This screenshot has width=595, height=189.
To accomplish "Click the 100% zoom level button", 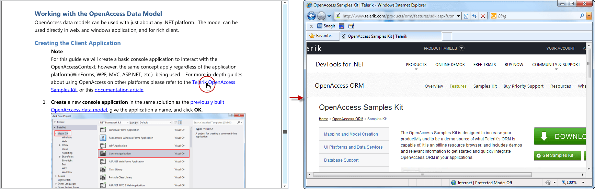I will point(569,183).
